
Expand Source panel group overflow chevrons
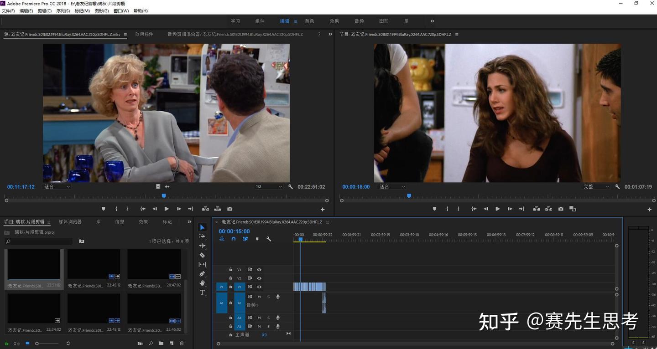(x=330, y=34)
